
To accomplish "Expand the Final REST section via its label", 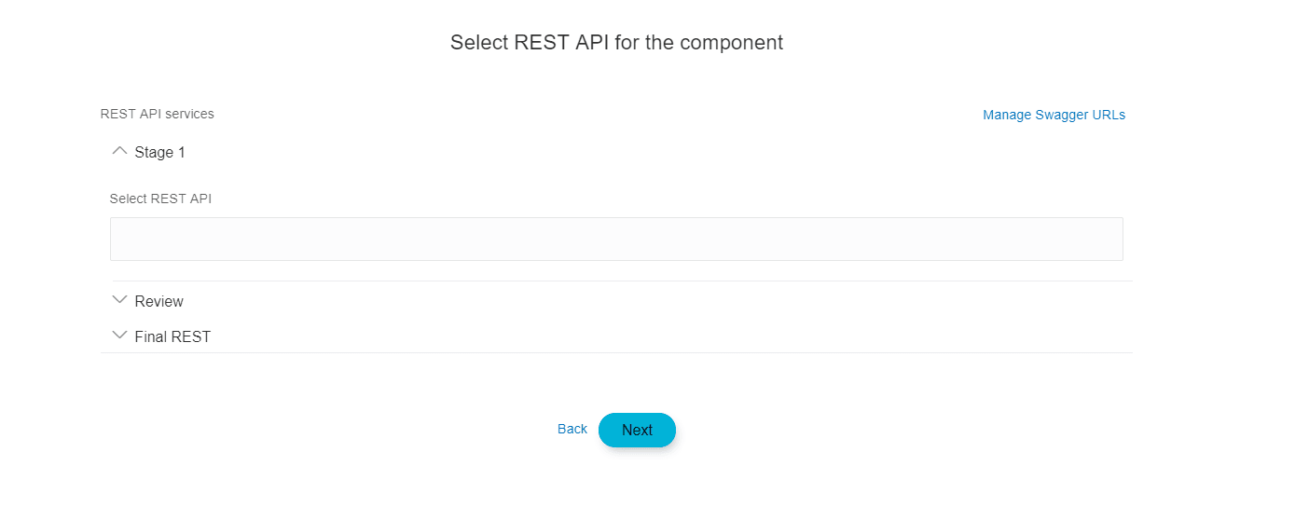I will [x=172, y=336].
